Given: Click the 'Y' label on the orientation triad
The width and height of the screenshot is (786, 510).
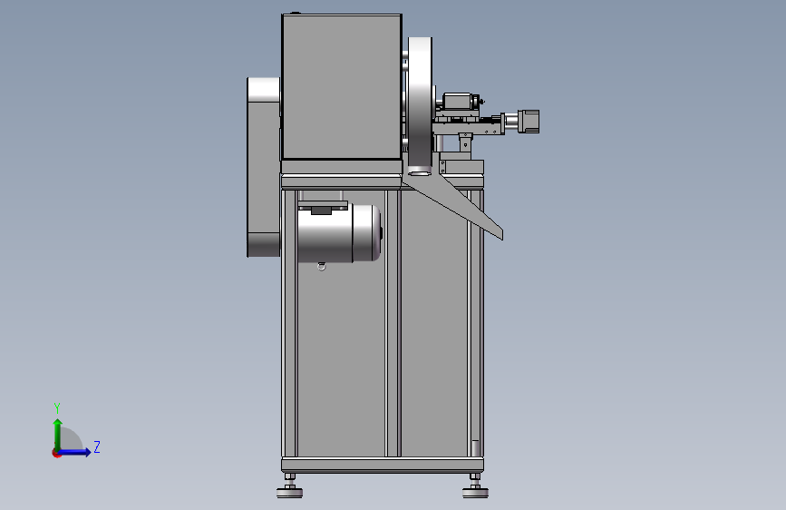Looking at the screenshot, I should click(x=57, y=407).
